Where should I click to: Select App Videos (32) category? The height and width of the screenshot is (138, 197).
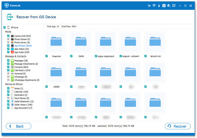[22, 49]
